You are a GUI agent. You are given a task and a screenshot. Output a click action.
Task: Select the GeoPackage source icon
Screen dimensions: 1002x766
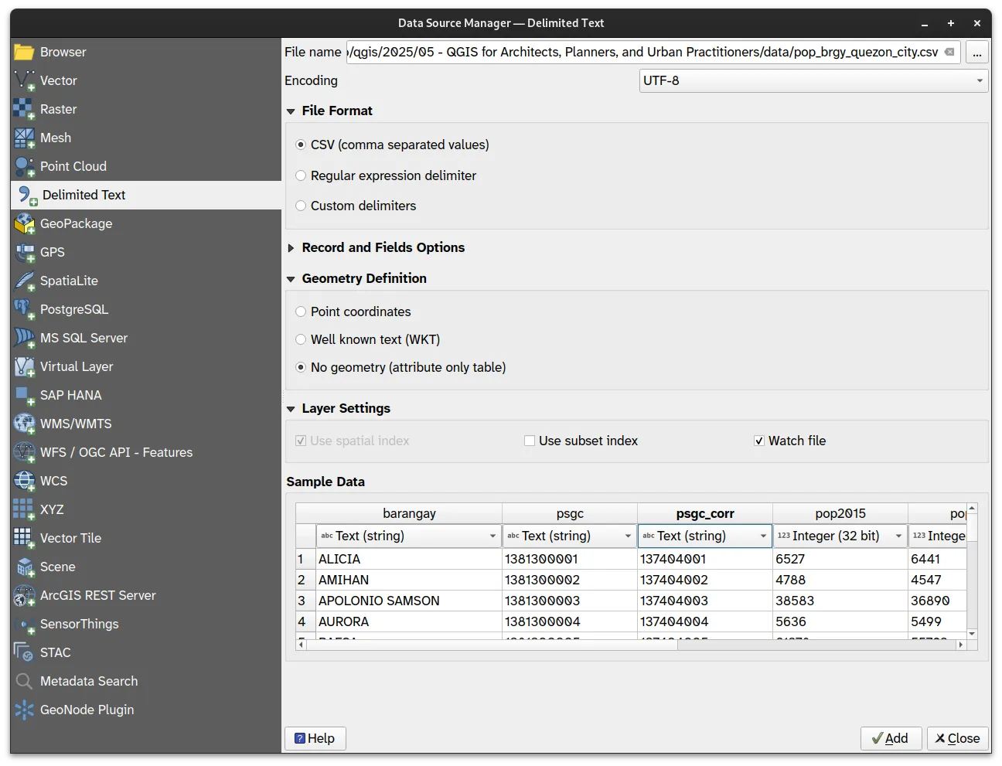pos(24,223)
